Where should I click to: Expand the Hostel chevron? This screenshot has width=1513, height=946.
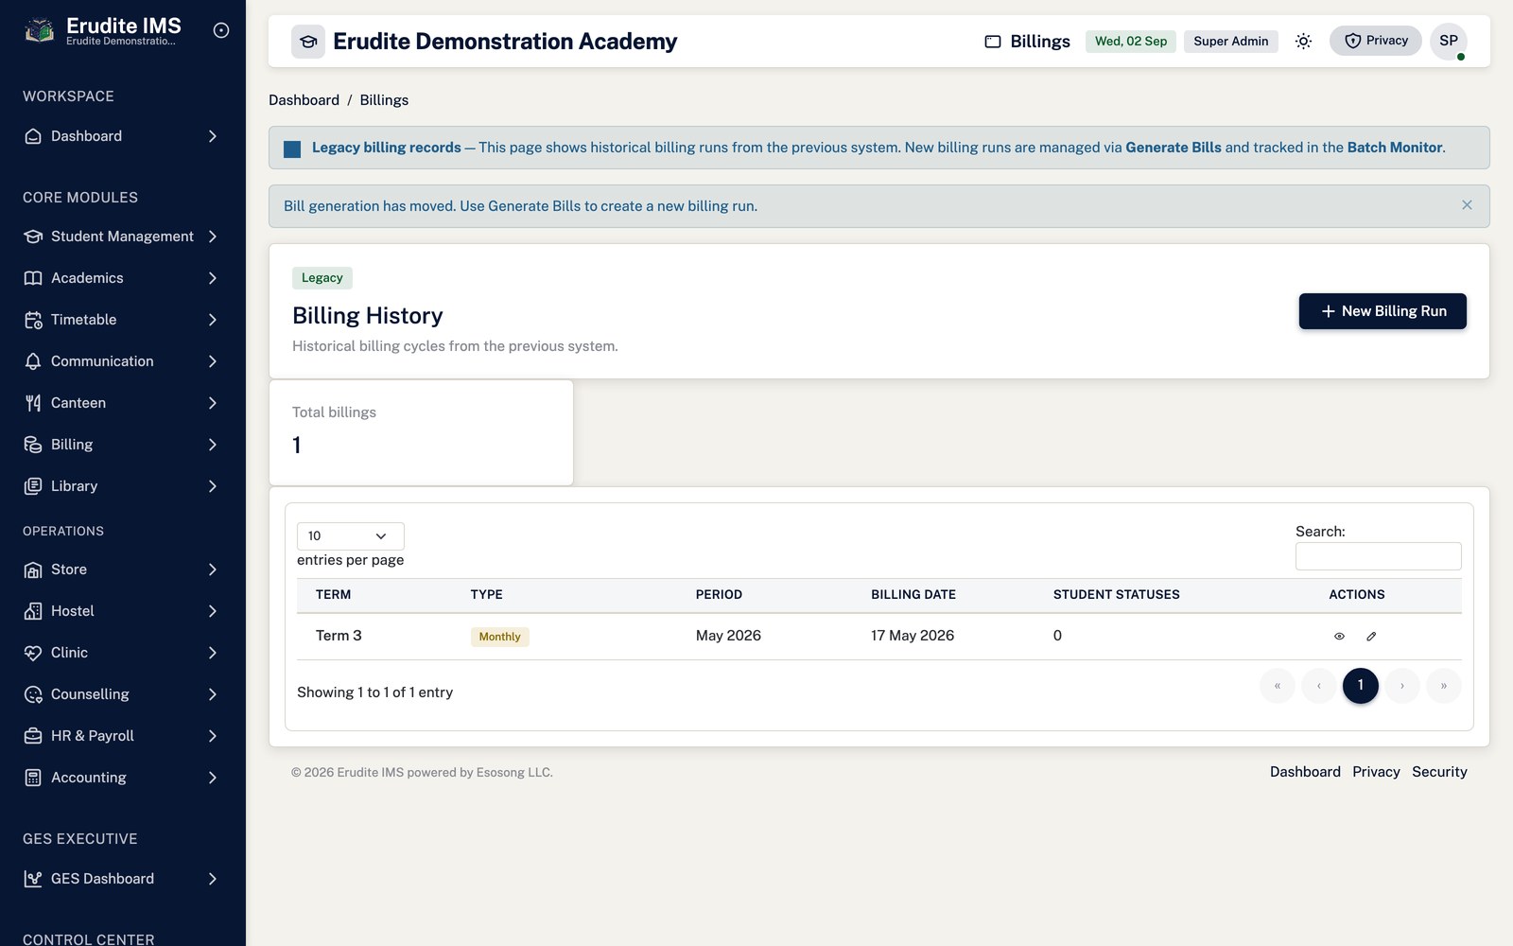point(213,611)
